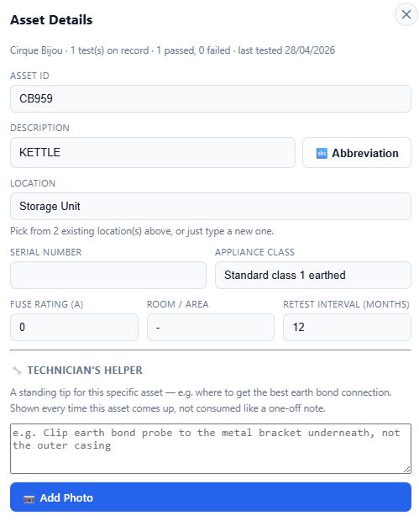This screenshot has width=419, height=526.
Task: Click the Description field containing KETTLE
Action: [x=153, y=153]
